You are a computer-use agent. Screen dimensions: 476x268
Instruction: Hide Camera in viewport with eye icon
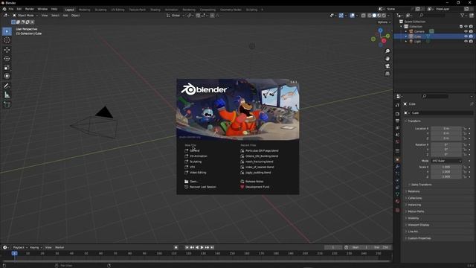(x=466, y=31)
